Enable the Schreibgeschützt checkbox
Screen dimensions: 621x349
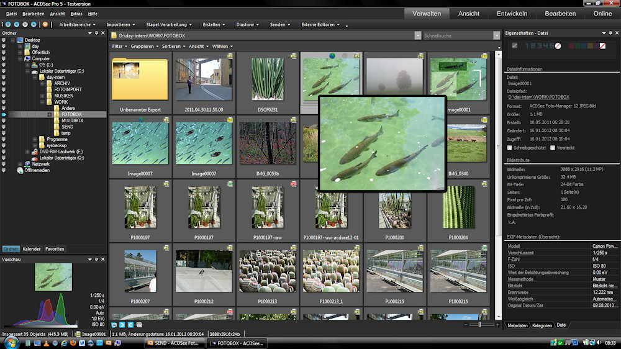(x=510, y=148)
